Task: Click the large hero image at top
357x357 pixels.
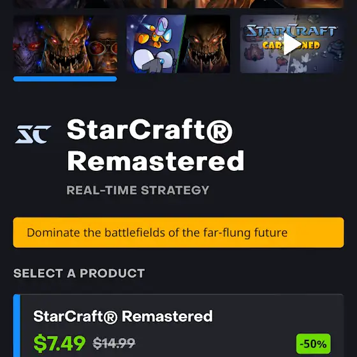Action: pos(178,4)
